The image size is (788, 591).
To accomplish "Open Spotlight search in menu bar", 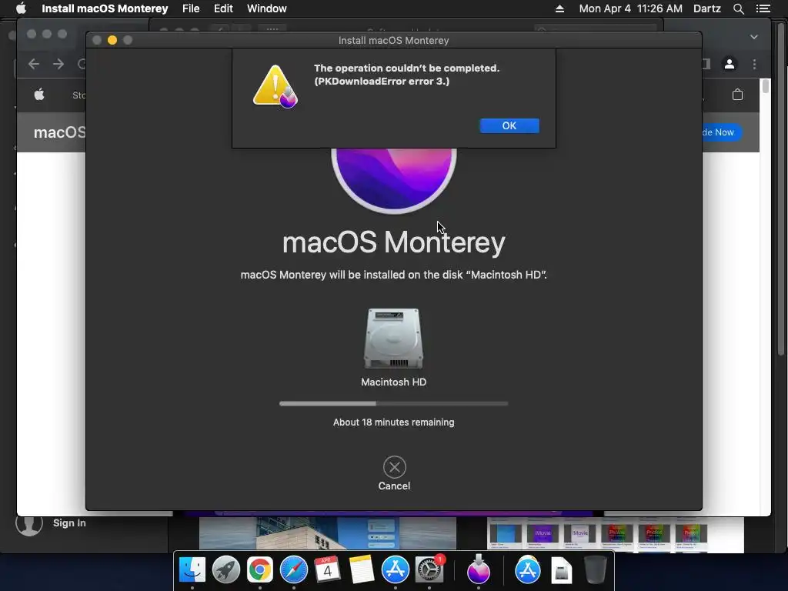I will [738, 8].
